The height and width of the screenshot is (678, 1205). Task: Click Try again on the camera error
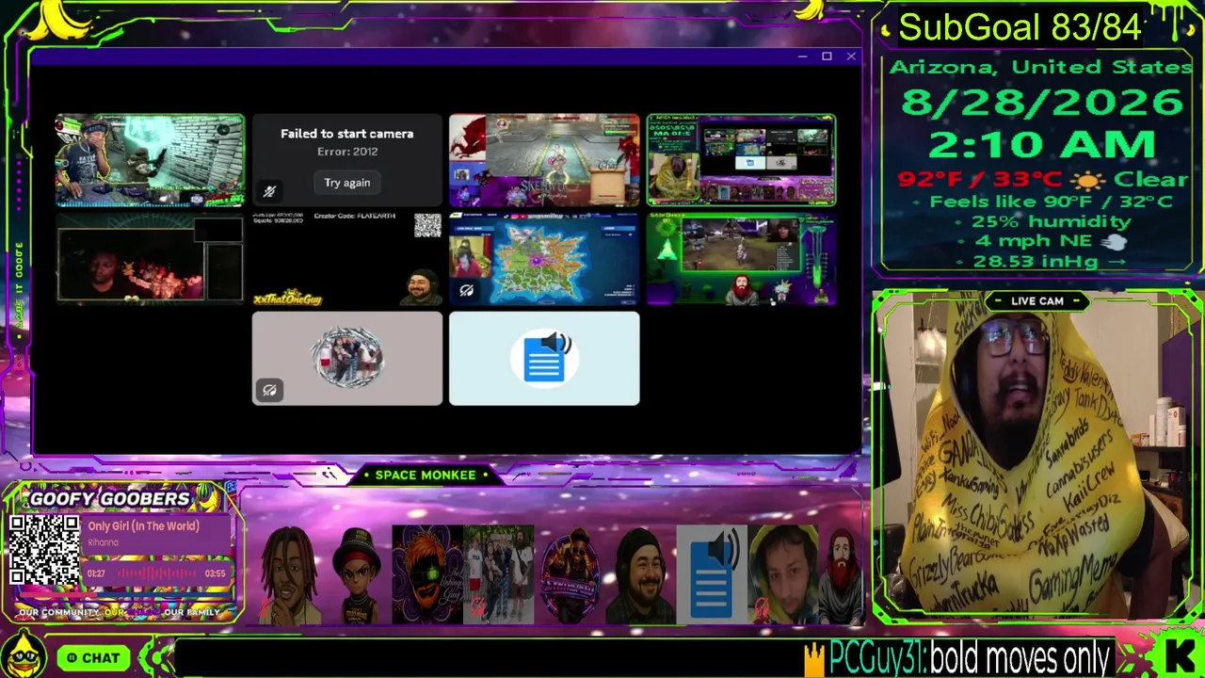click(x=347, y=183)
